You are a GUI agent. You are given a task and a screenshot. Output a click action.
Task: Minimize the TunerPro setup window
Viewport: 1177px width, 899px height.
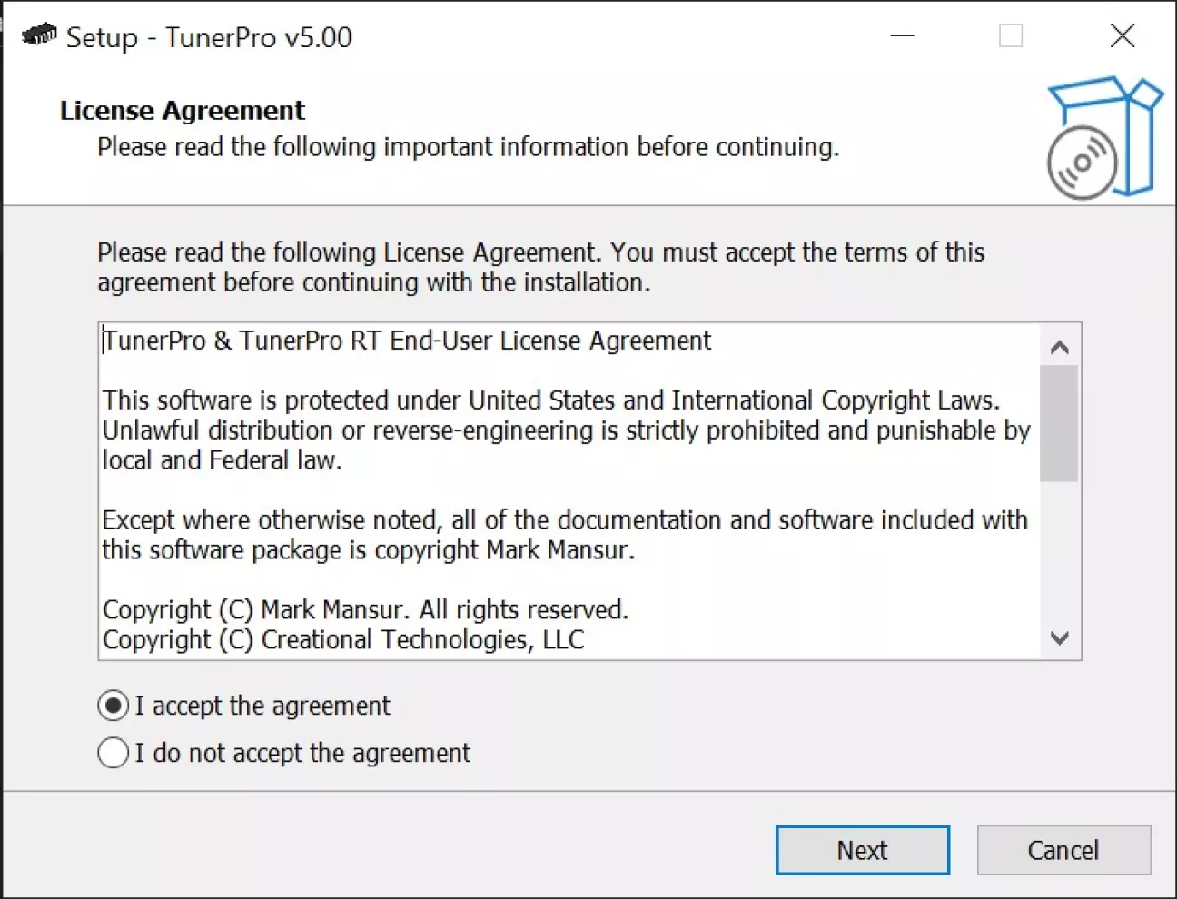point(902,36)
